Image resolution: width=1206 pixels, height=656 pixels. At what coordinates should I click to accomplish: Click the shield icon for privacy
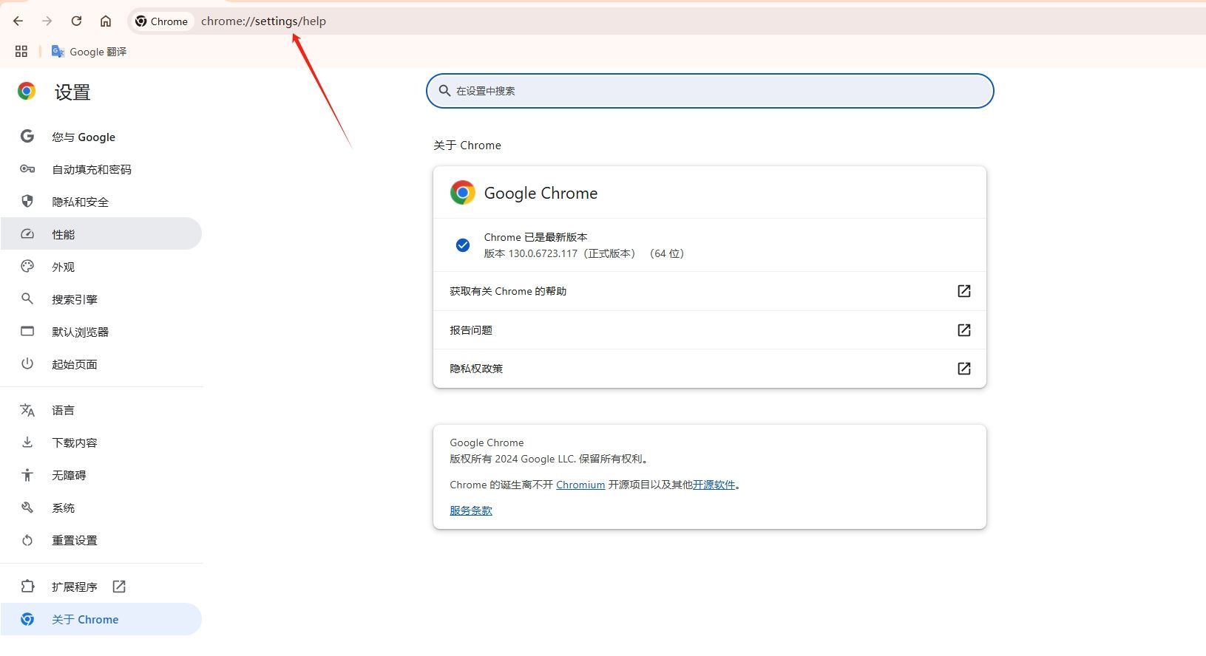point(27,201)
